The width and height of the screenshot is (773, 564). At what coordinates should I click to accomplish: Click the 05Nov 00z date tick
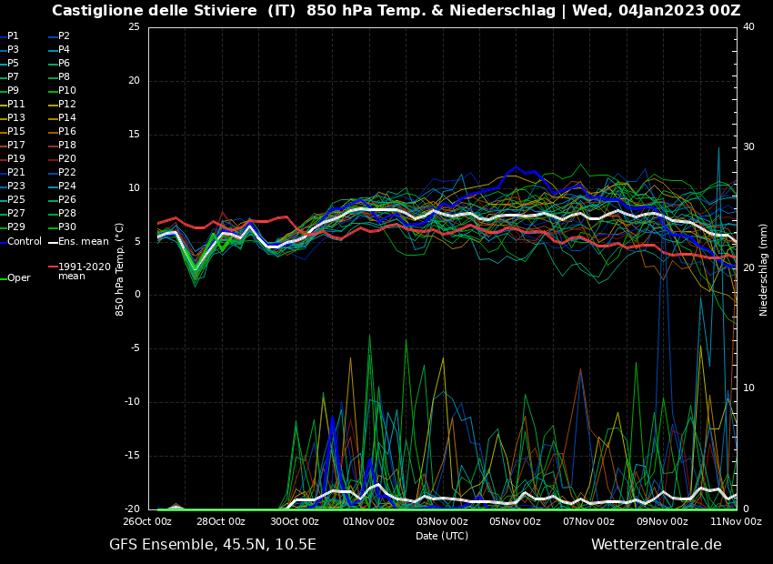pyautogui.click(x=516, y=521)
